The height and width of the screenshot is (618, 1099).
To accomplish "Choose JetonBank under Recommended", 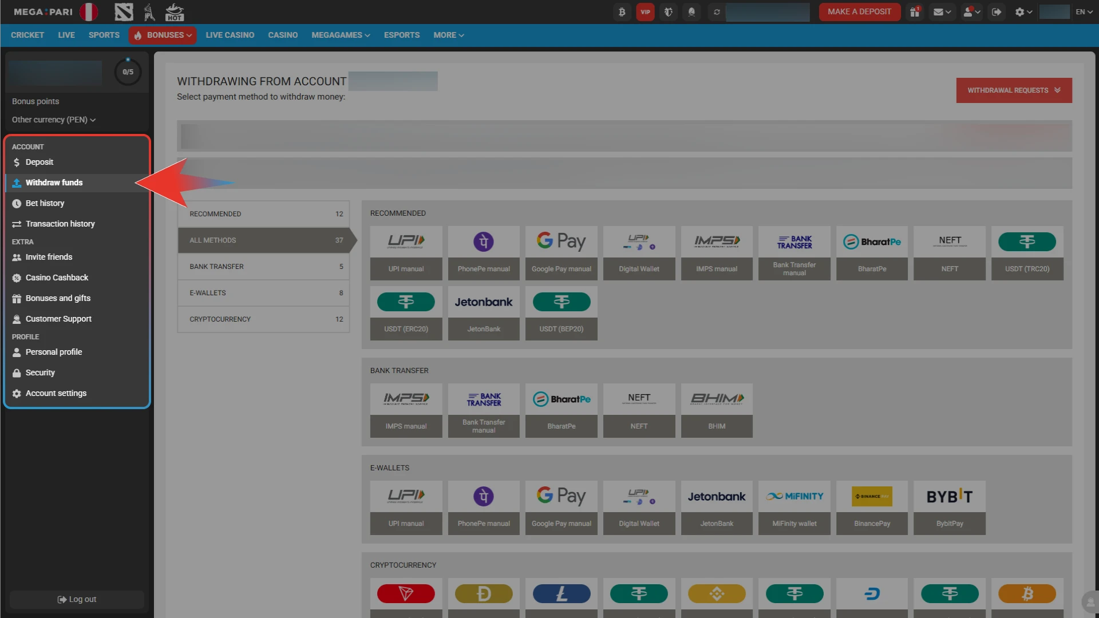I will (x=484, y=313).
